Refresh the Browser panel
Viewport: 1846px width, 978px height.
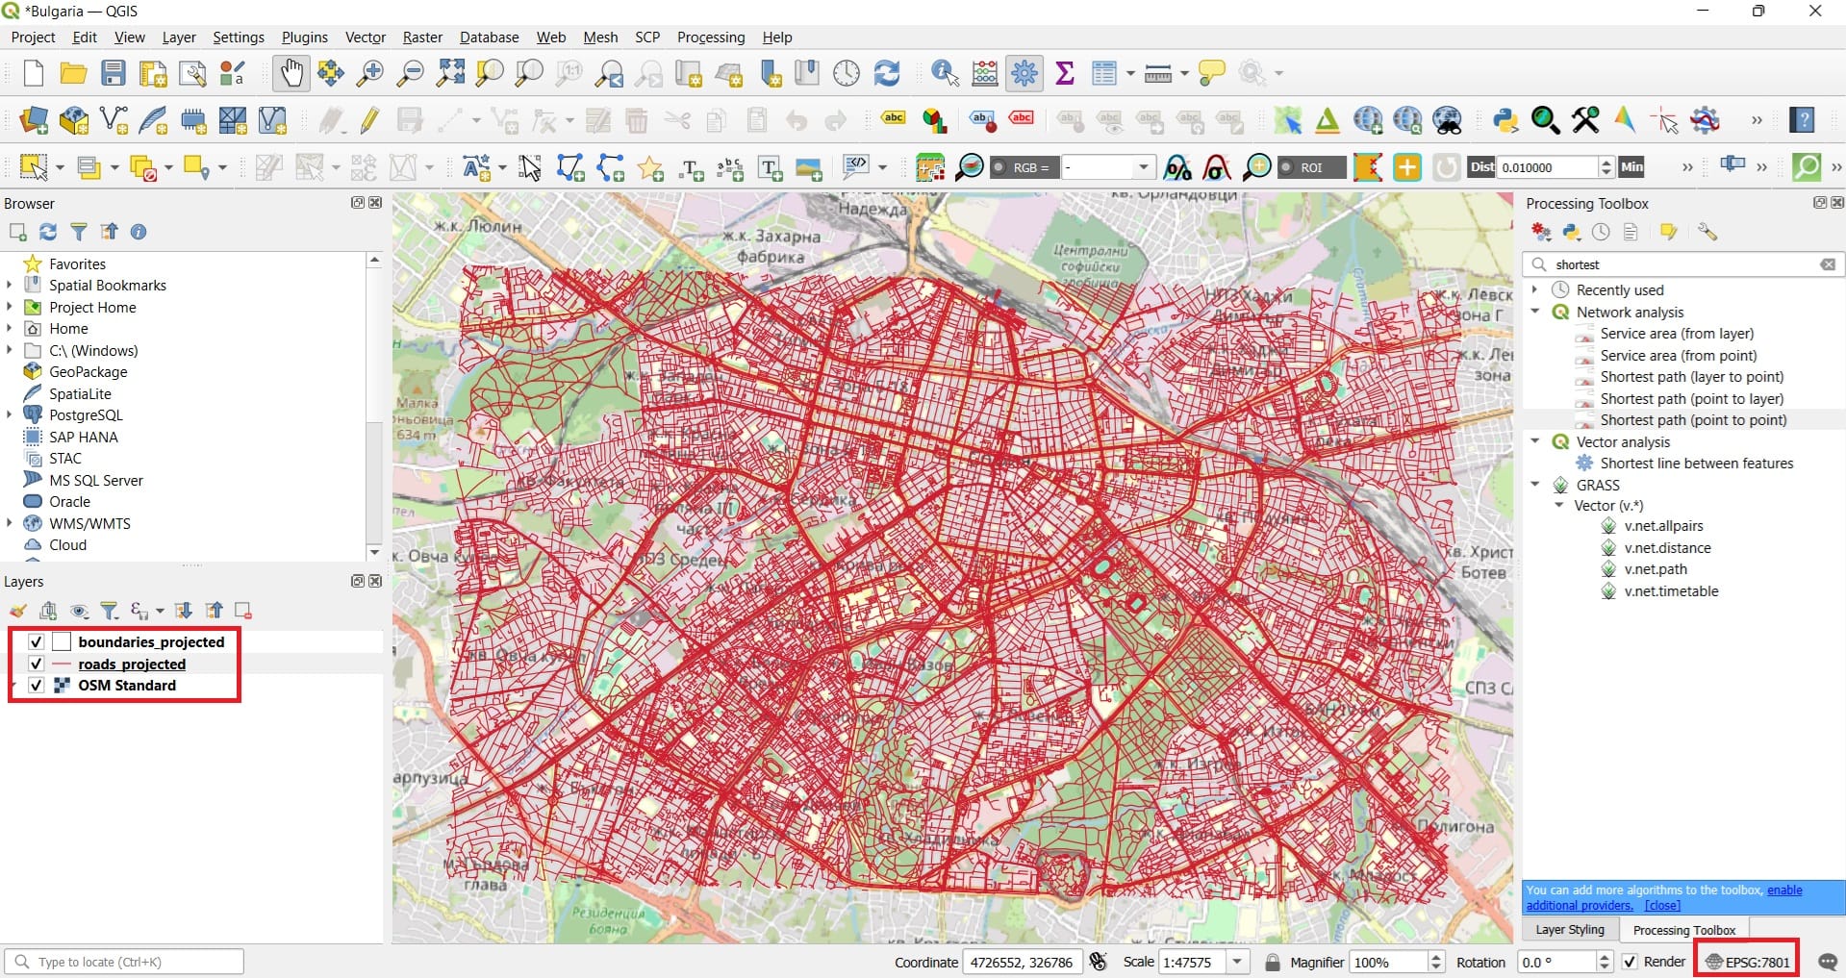pos(48,232)
